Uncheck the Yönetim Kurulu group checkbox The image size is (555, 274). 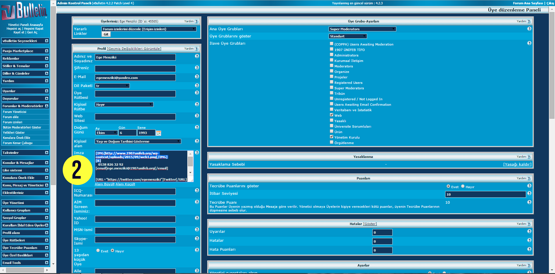point(332,137)
